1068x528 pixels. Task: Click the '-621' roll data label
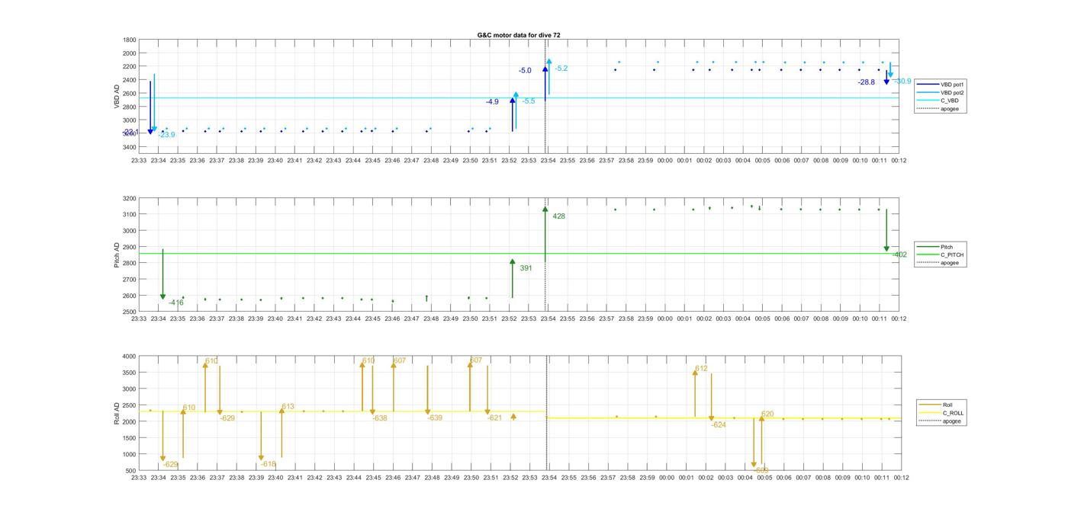click(x=495, y=418)
